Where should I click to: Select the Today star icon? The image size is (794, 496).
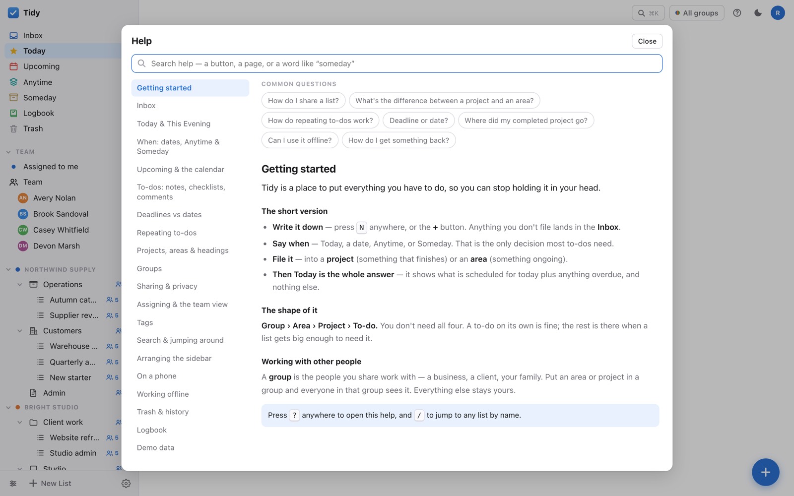tap(13, 51)
